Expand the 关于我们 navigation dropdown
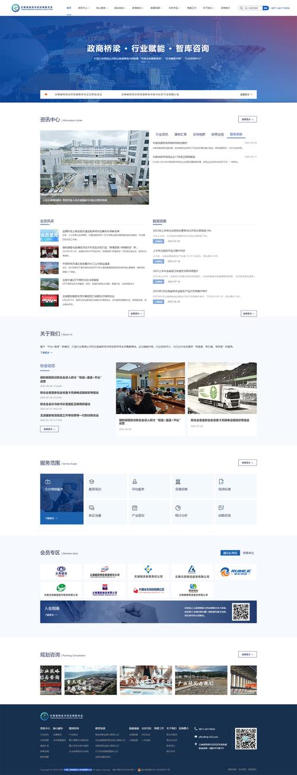 point(208,8)
